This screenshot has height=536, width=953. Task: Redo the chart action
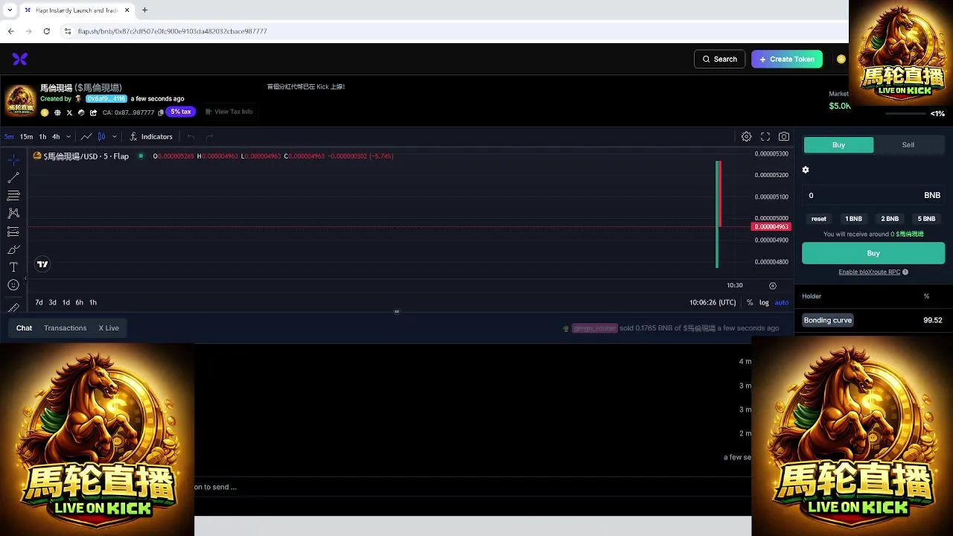point(209,136)
